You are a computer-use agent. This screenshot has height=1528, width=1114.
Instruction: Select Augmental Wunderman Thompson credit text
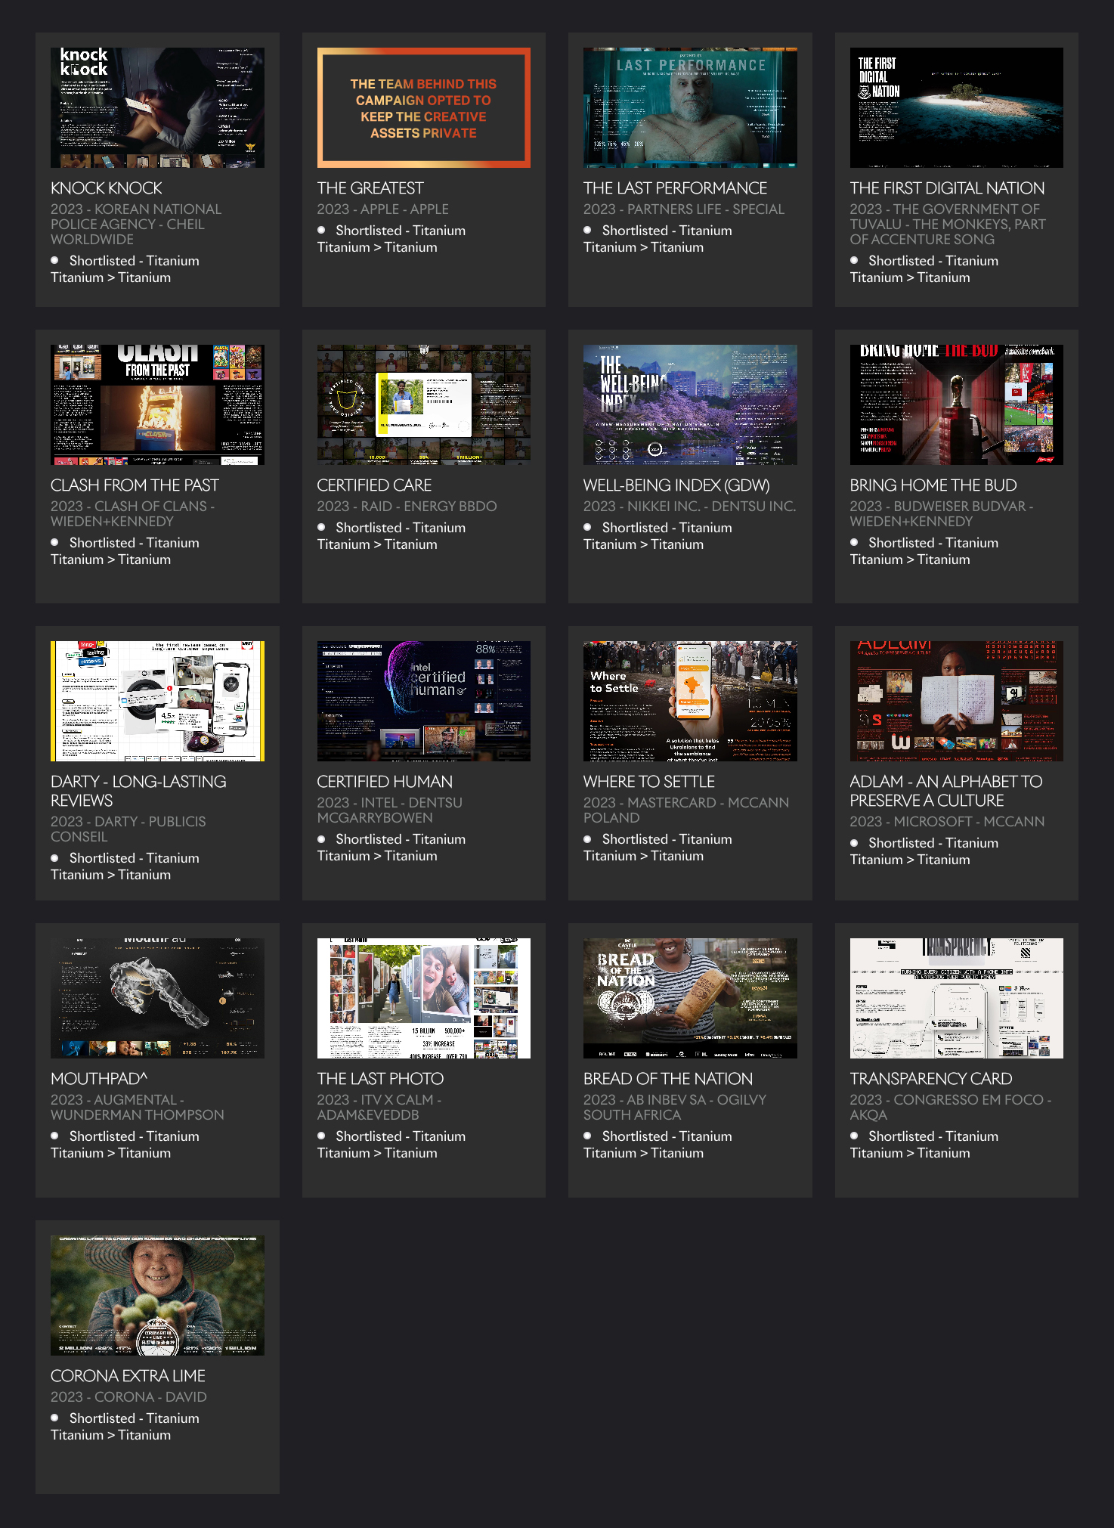(138, 1108)
